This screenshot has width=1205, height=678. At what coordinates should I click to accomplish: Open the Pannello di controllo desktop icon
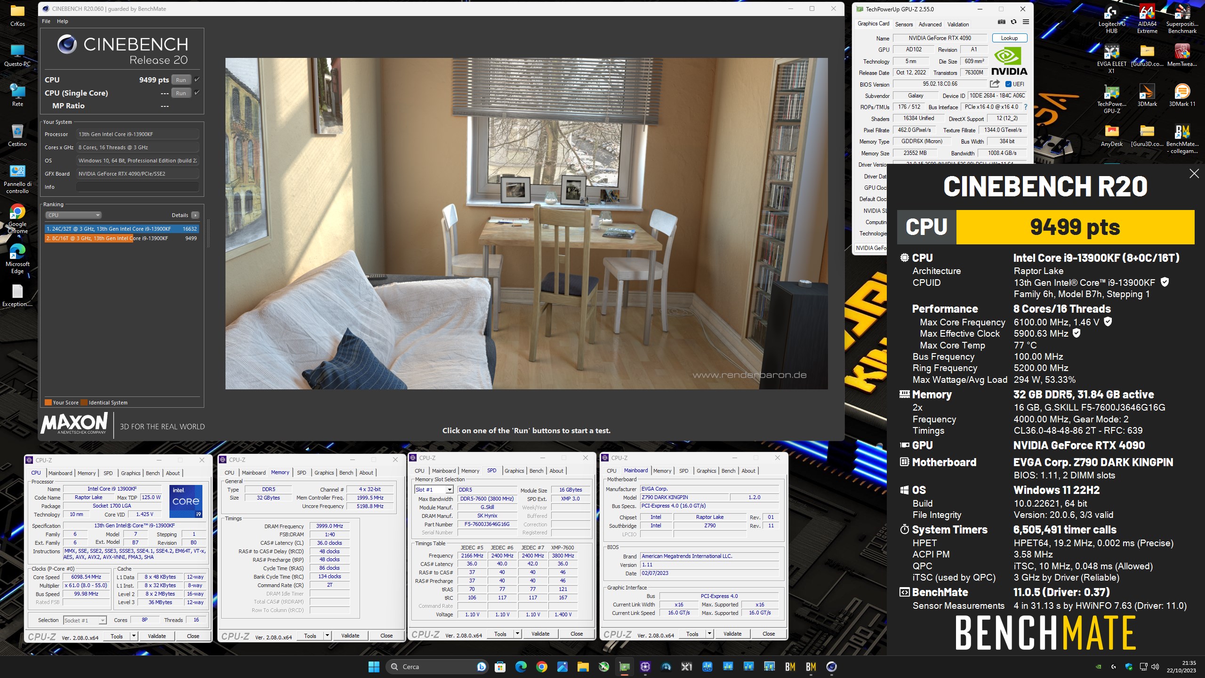pos(17,179)
